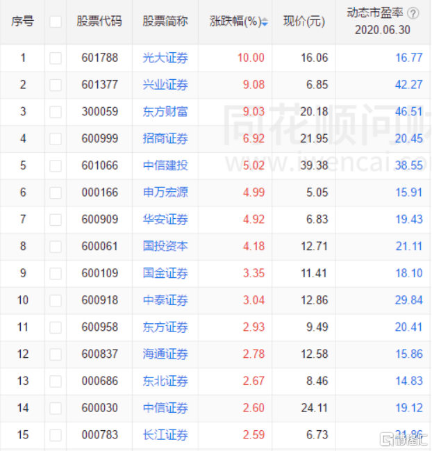
Task: Tick the checkbox for 东北证券
Action: pos(56,382)
